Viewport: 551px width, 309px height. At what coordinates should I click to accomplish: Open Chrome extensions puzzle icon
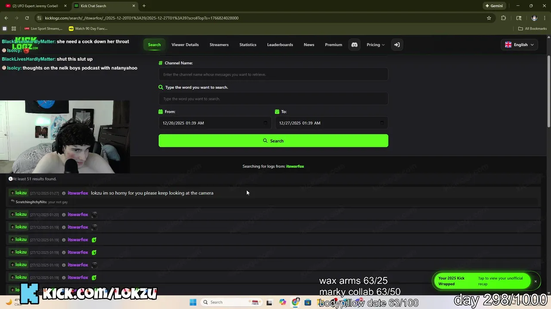coord(504,18)
